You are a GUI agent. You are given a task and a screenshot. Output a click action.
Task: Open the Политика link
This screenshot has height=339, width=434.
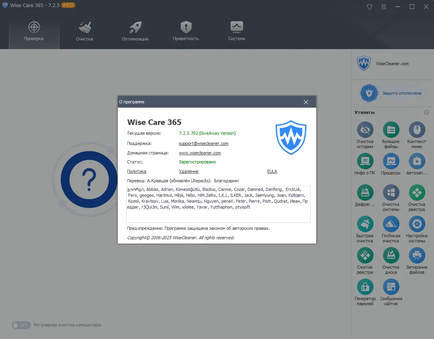[136, 171]
